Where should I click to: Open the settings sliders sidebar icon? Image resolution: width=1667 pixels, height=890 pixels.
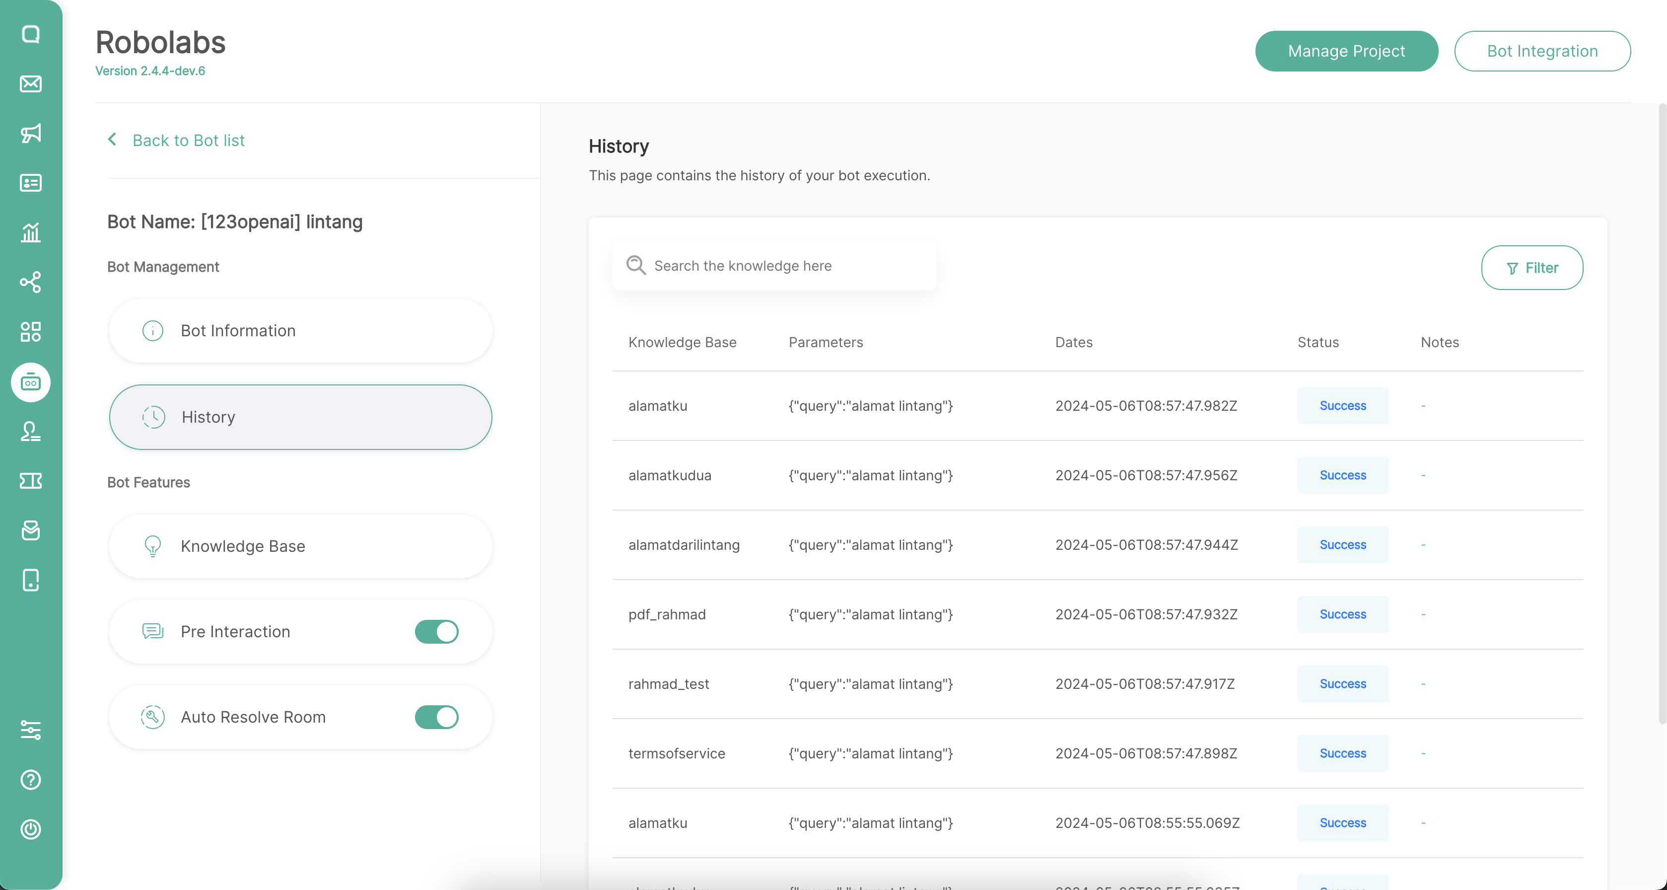(30, 730)
